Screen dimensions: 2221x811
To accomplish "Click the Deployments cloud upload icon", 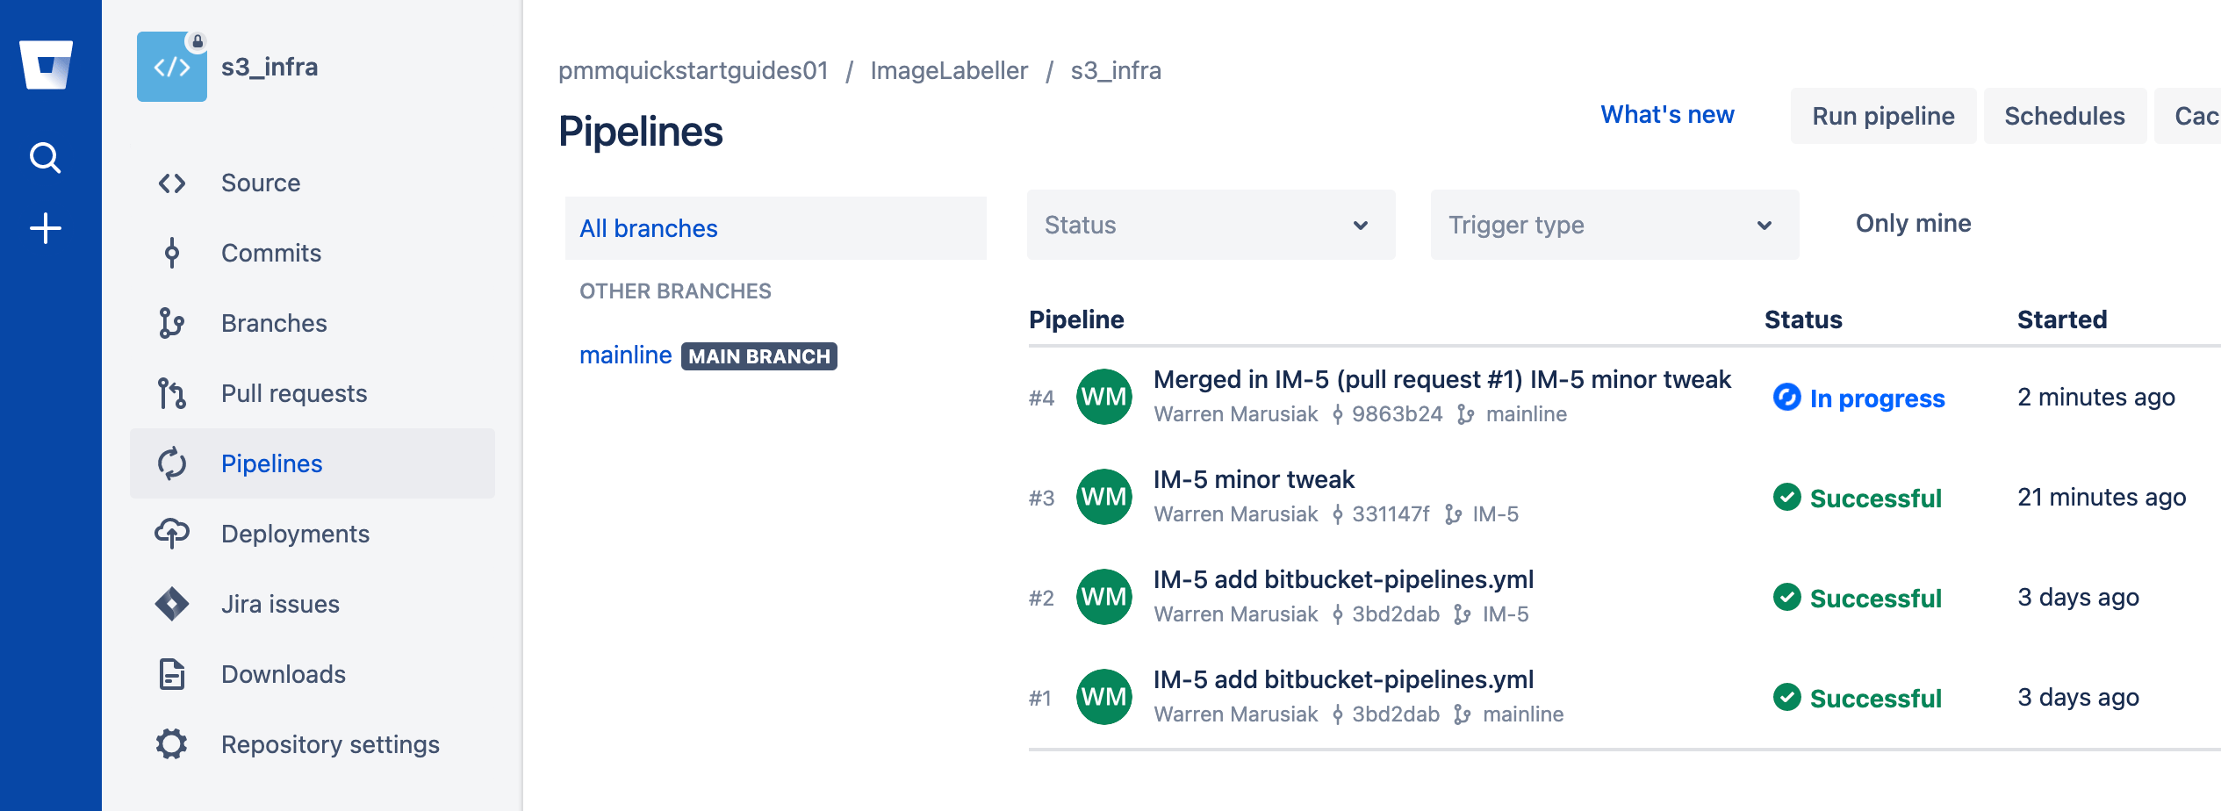I will click(x=172, y=534).
